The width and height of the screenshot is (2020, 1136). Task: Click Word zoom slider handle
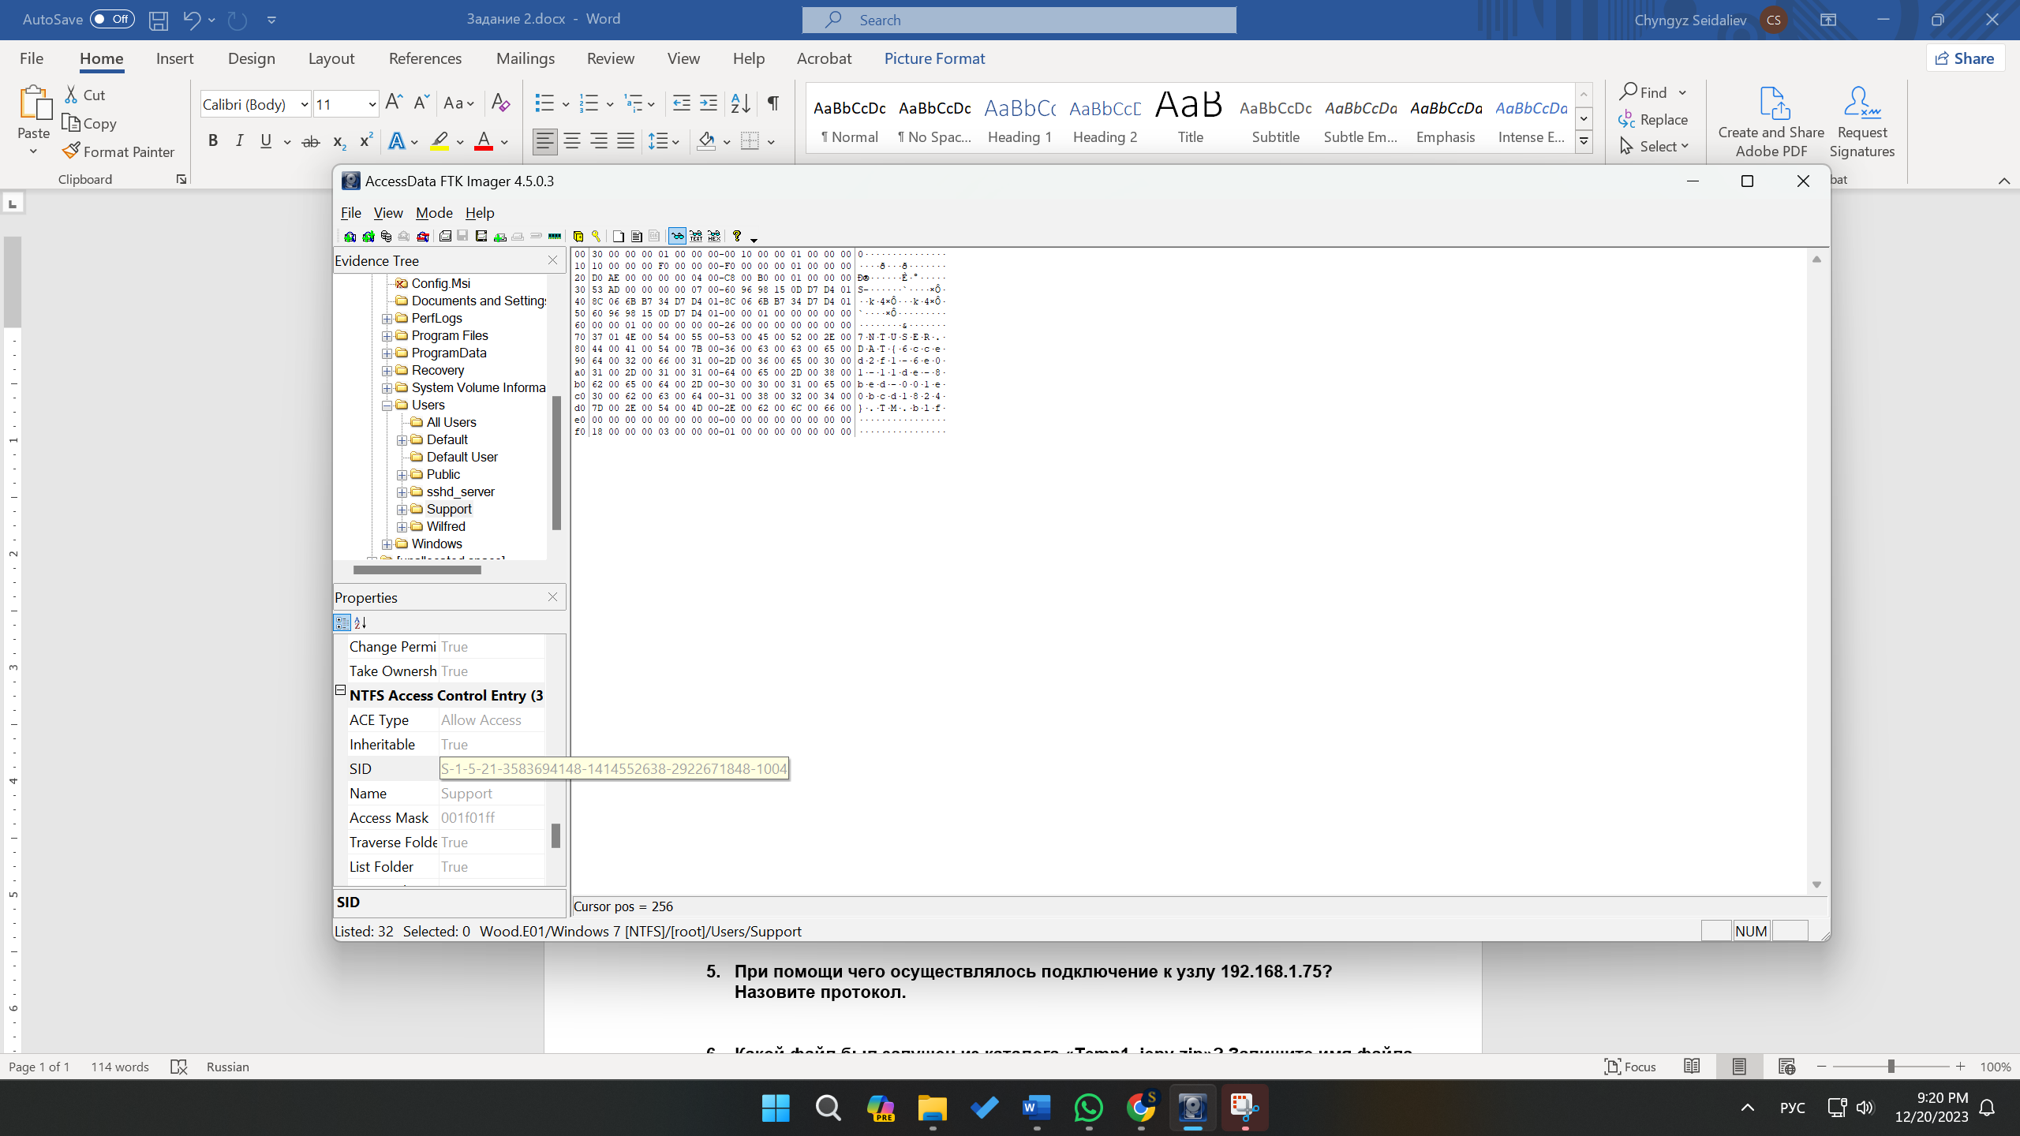[x=1891, y=1067]
